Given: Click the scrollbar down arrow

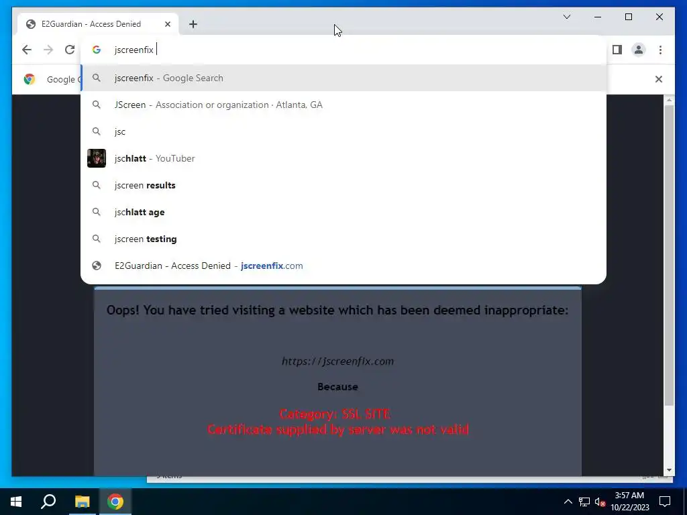Looking at the screenshot, I should 669,470.
